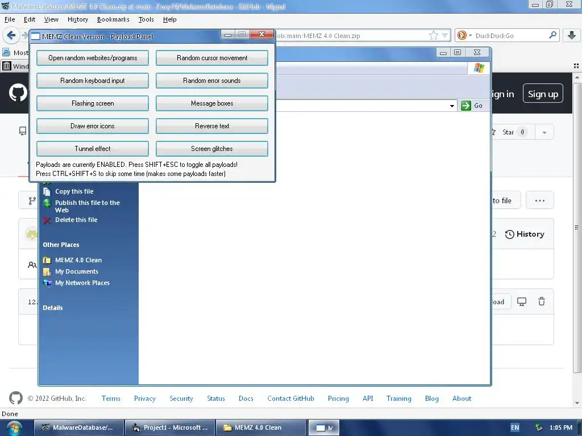Click Open random websites/programs payload button
This screenshot has height=436, width=582.
click(93, 58)
